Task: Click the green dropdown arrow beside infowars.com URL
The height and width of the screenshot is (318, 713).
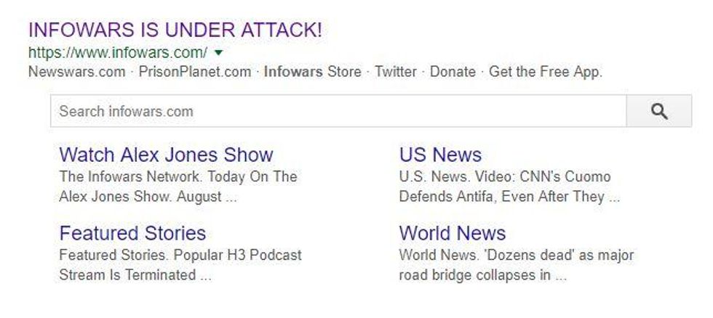Action: [x=218, y=52]
